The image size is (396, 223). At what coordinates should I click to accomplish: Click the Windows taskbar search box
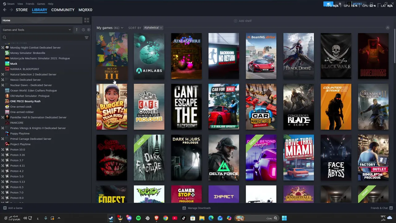click(x=256, y=218)
